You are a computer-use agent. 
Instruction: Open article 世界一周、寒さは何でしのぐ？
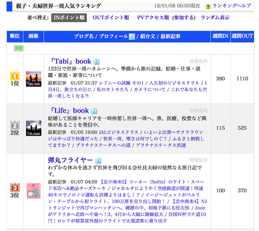[x=135, y=139]
